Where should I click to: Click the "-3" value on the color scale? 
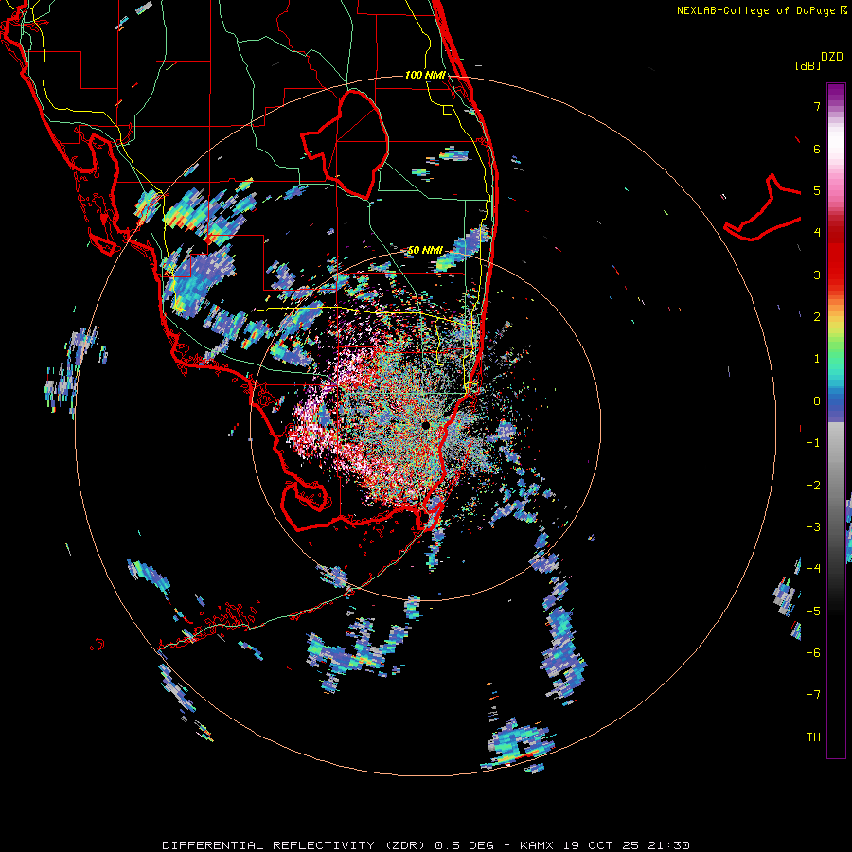click(x=813, y=527)
